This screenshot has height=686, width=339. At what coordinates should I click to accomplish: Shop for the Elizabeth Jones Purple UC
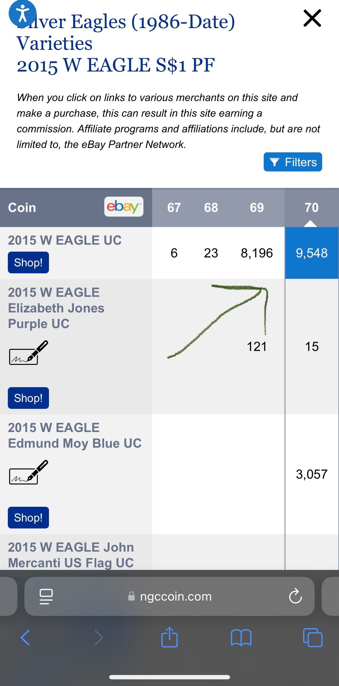(28, 398)
